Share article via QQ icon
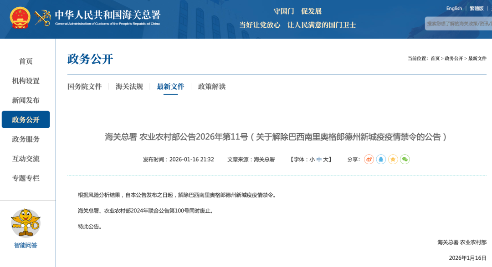 click(x=381, y=159)
